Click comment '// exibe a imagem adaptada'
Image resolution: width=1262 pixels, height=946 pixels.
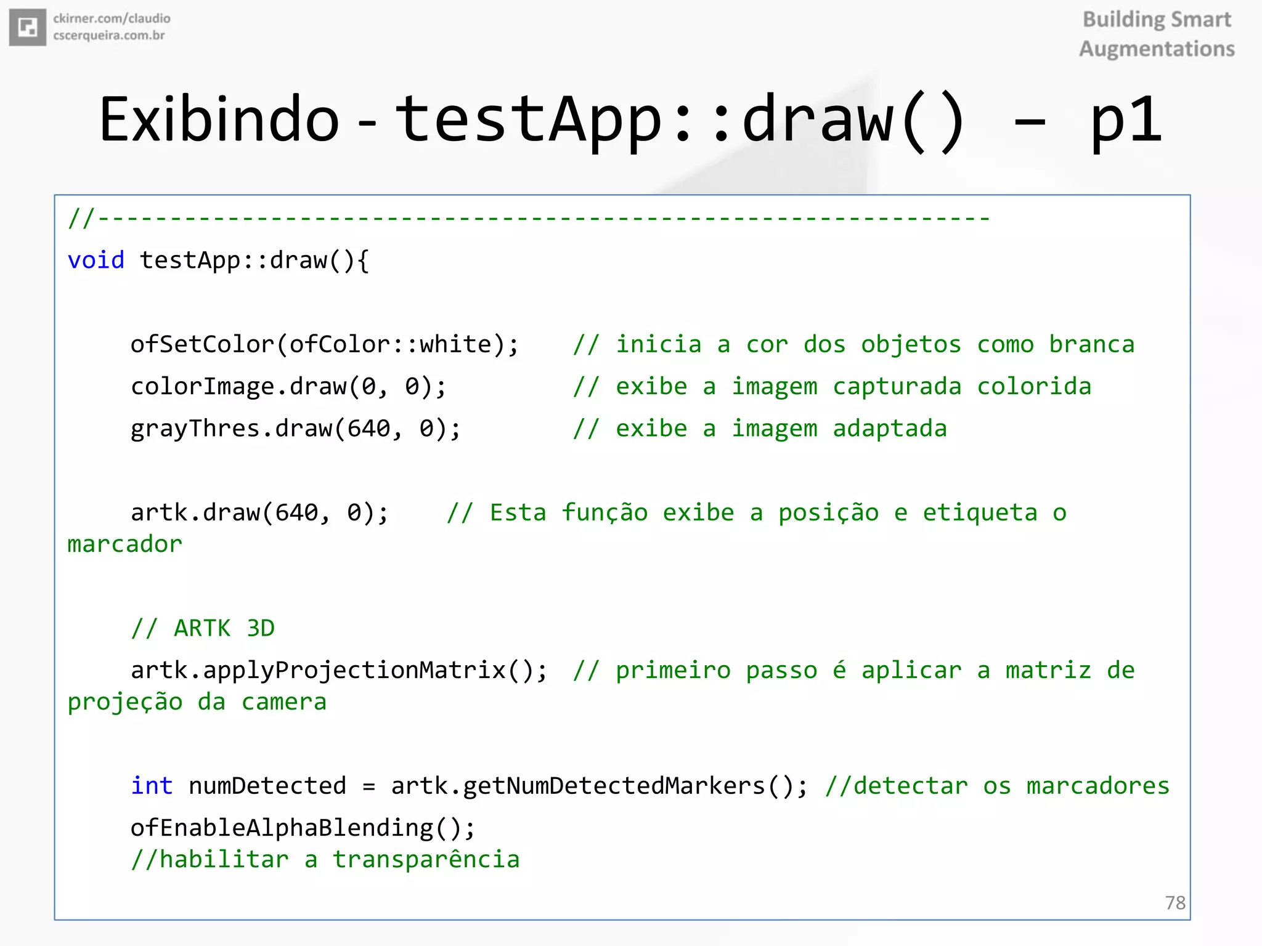tap(760, 429)
